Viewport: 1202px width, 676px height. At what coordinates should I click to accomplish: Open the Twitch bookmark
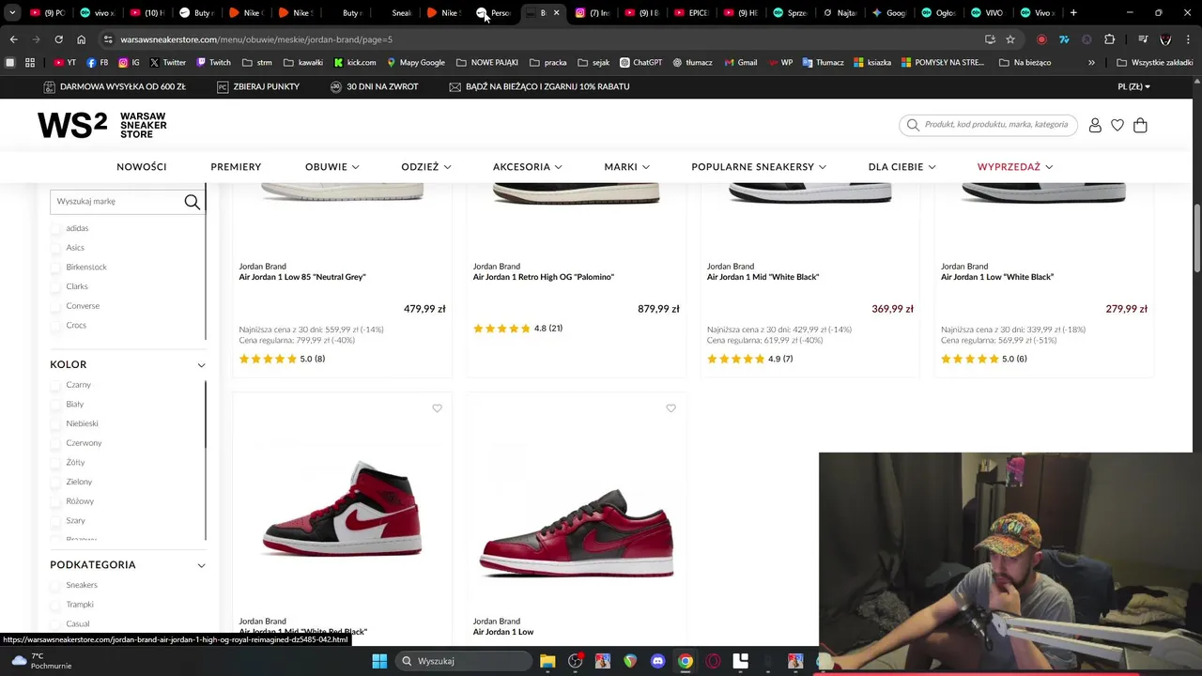pos(213,62)
